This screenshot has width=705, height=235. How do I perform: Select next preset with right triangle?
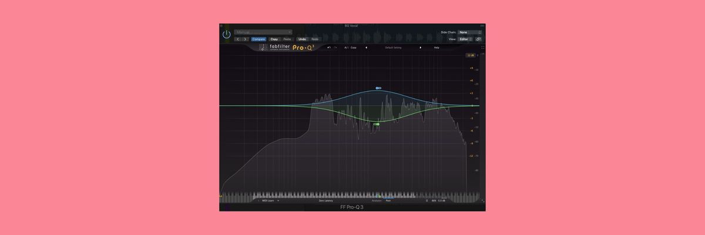tap(420, 48)
